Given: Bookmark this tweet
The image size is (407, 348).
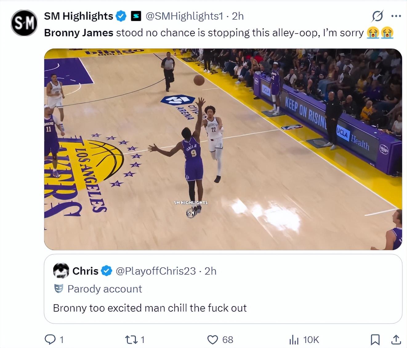Looking at the screenshot, I should tap(375, 339).
